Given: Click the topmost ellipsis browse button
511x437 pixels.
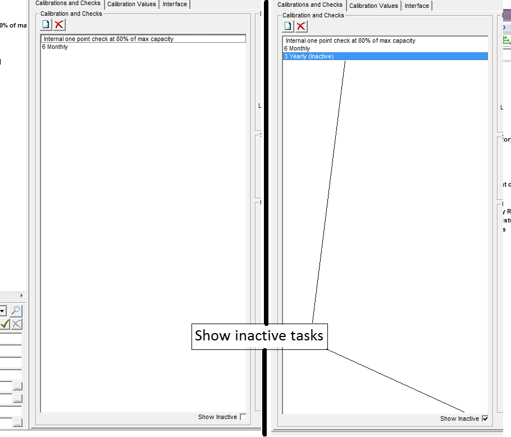Looking at the screenshot, I should [x=17, y=386].
